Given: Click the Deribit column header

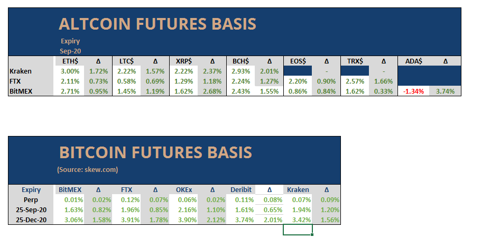Looking at the screenshot, I should (240, 189).
